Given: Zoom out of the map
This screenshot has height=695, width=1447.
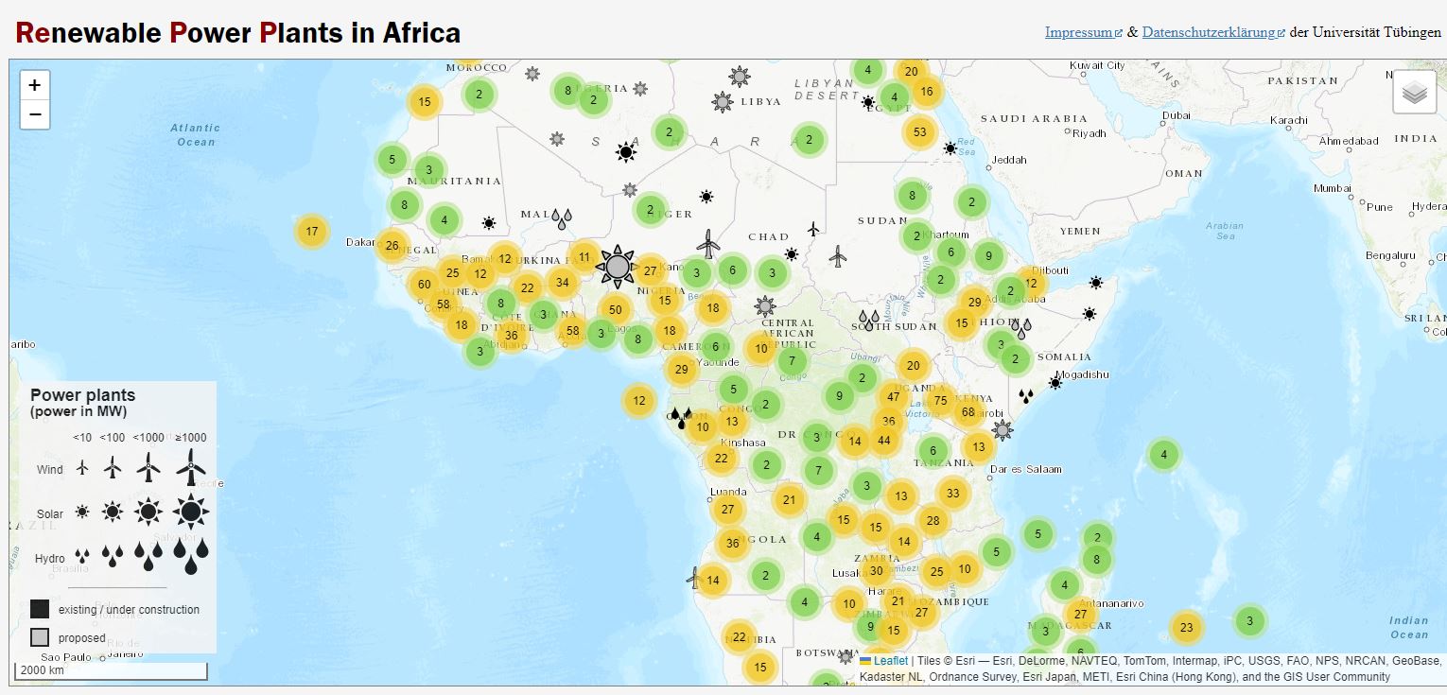Looking at the screenshot, I should point(35,114).
